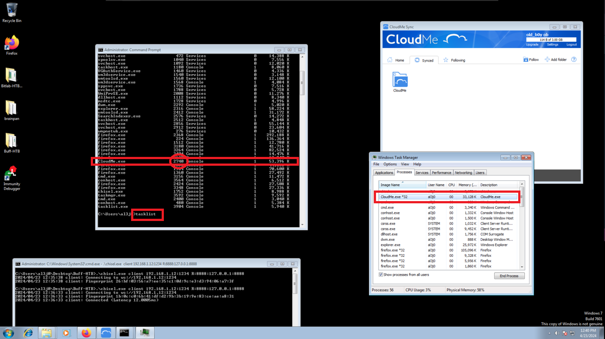Select the explorer.exe process row
Screen dimensions: 605x339
pyautogui.click(x=449, y=245)
